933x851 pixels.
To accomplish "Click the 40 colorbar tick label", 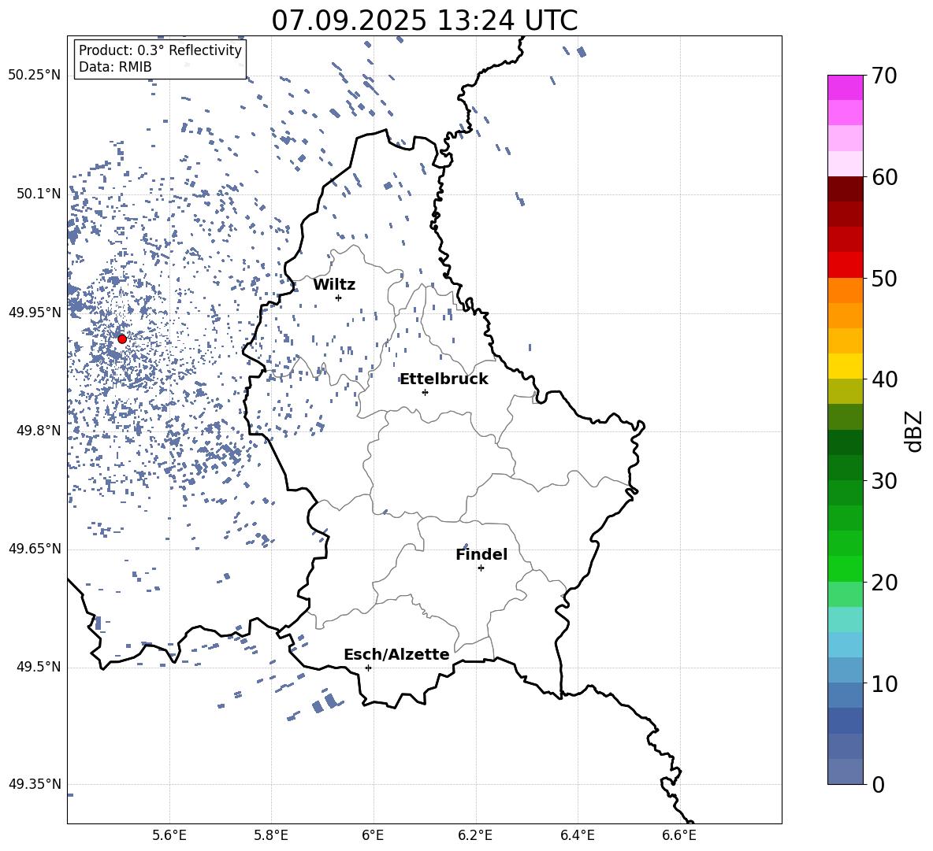I will 884,379.
